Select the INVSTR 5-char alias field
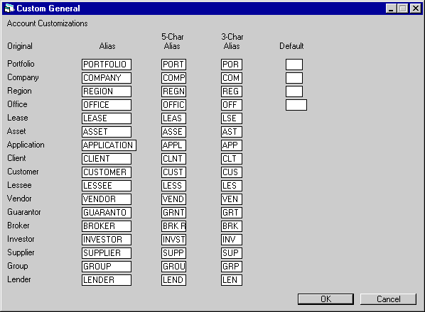 tap(173, 240)
